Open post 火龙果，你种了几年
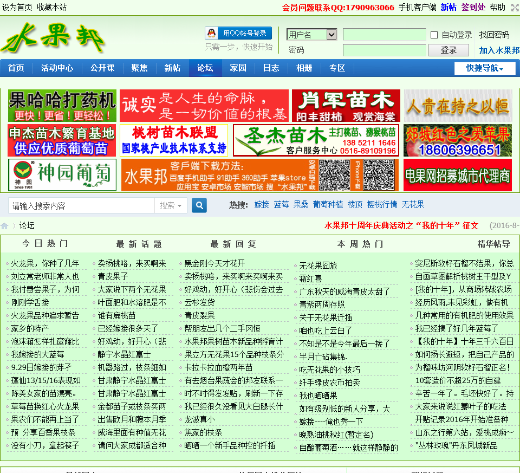The width and height of the screenshot is (520, 473). [45, 264]
